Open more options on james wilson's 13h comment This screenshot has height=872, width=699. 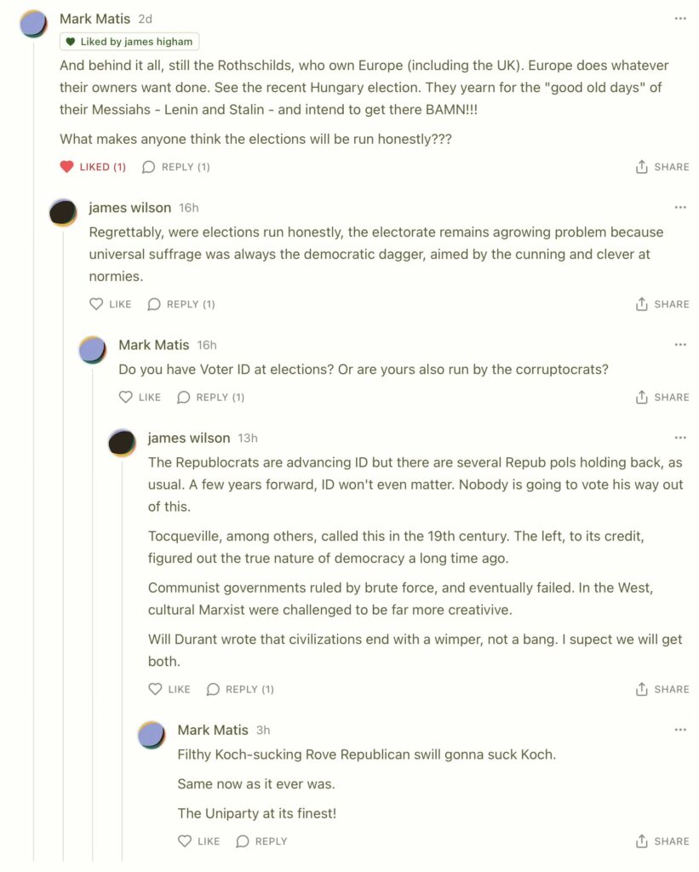(x=679, y=438)
